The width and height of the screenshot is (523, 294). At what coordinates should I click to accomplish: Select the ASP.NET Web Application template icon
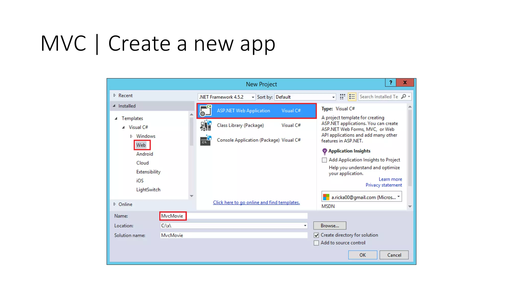click(206, 111)
